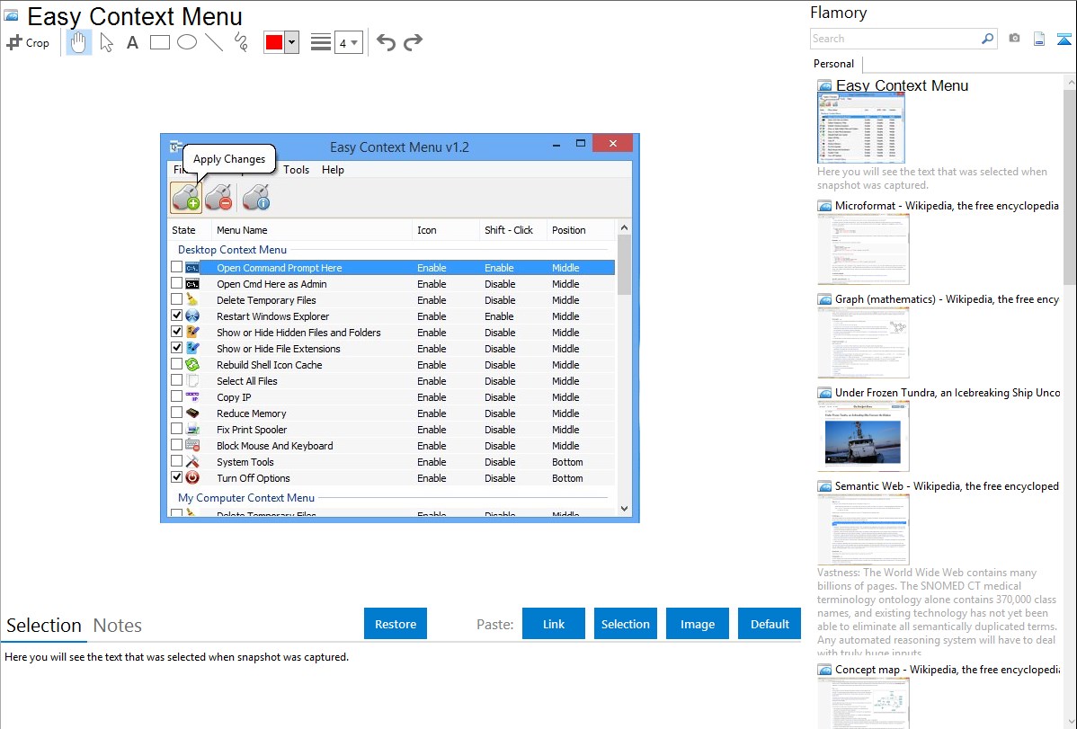This screenshot has width=1077, height=729.
Task: Click the red color swatch
Action: (x=274, y=43)
